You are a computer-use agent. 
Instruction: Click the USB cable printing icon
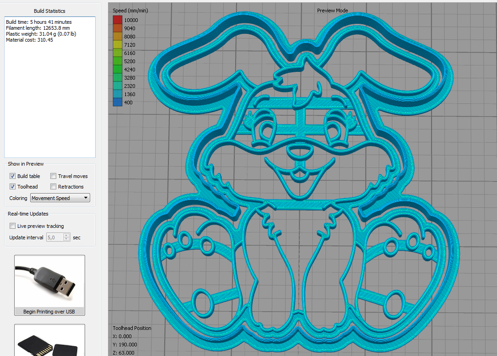point(49,281)
